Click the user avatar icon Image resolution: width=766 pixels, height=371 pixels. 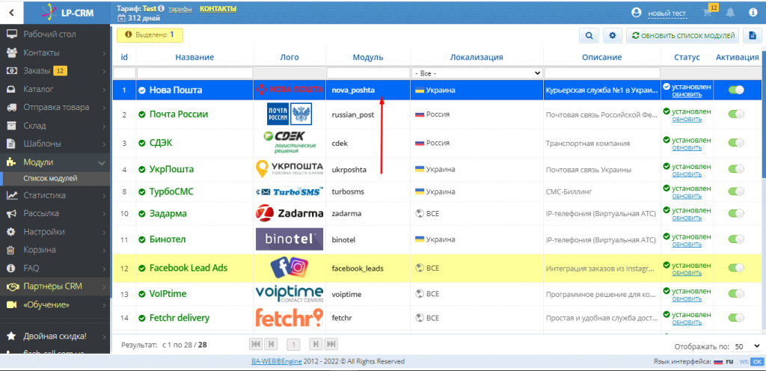point(636,13)
